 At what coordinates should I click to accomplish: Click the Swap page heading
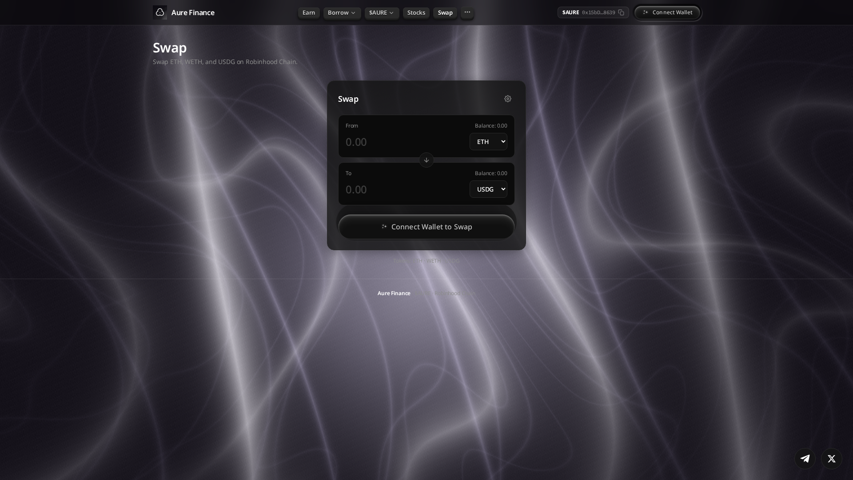[170, 48]
